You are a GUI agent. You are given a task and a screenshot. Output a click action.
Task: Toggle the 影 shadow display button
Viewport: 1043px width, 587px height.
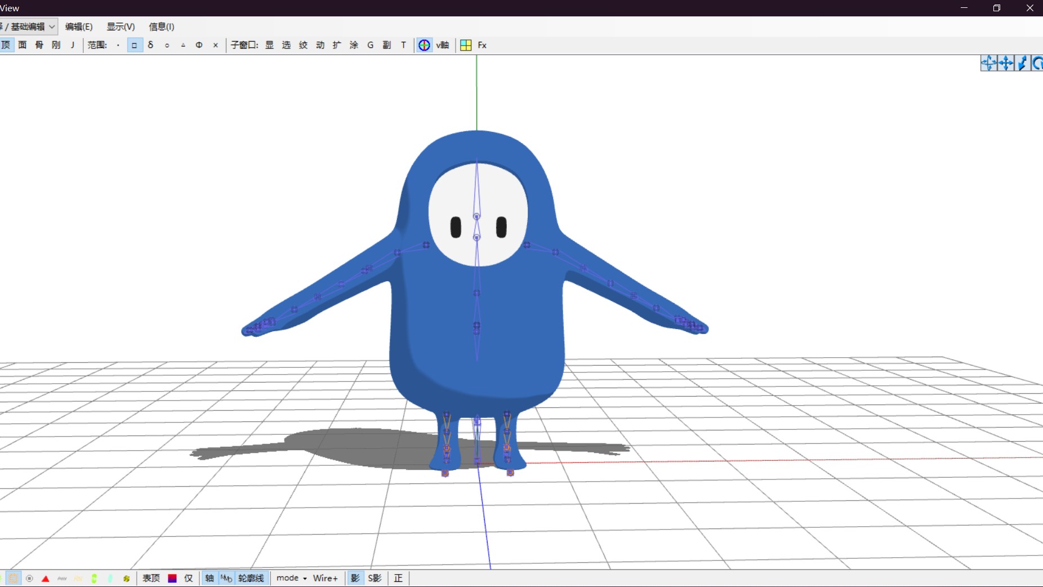pos(355,578)
